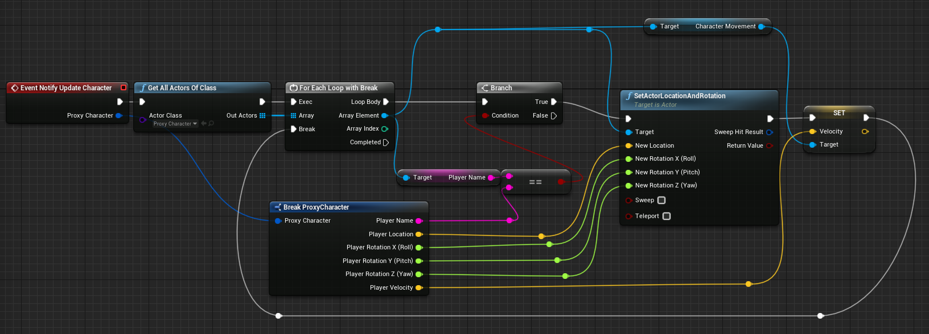929x334 pixels.
Task: Select the Get All Actors Of Class node header
Action: (202, 88)
